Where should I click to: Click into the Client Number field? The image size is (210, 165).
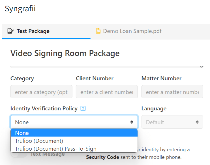click(x=107, y=92)
